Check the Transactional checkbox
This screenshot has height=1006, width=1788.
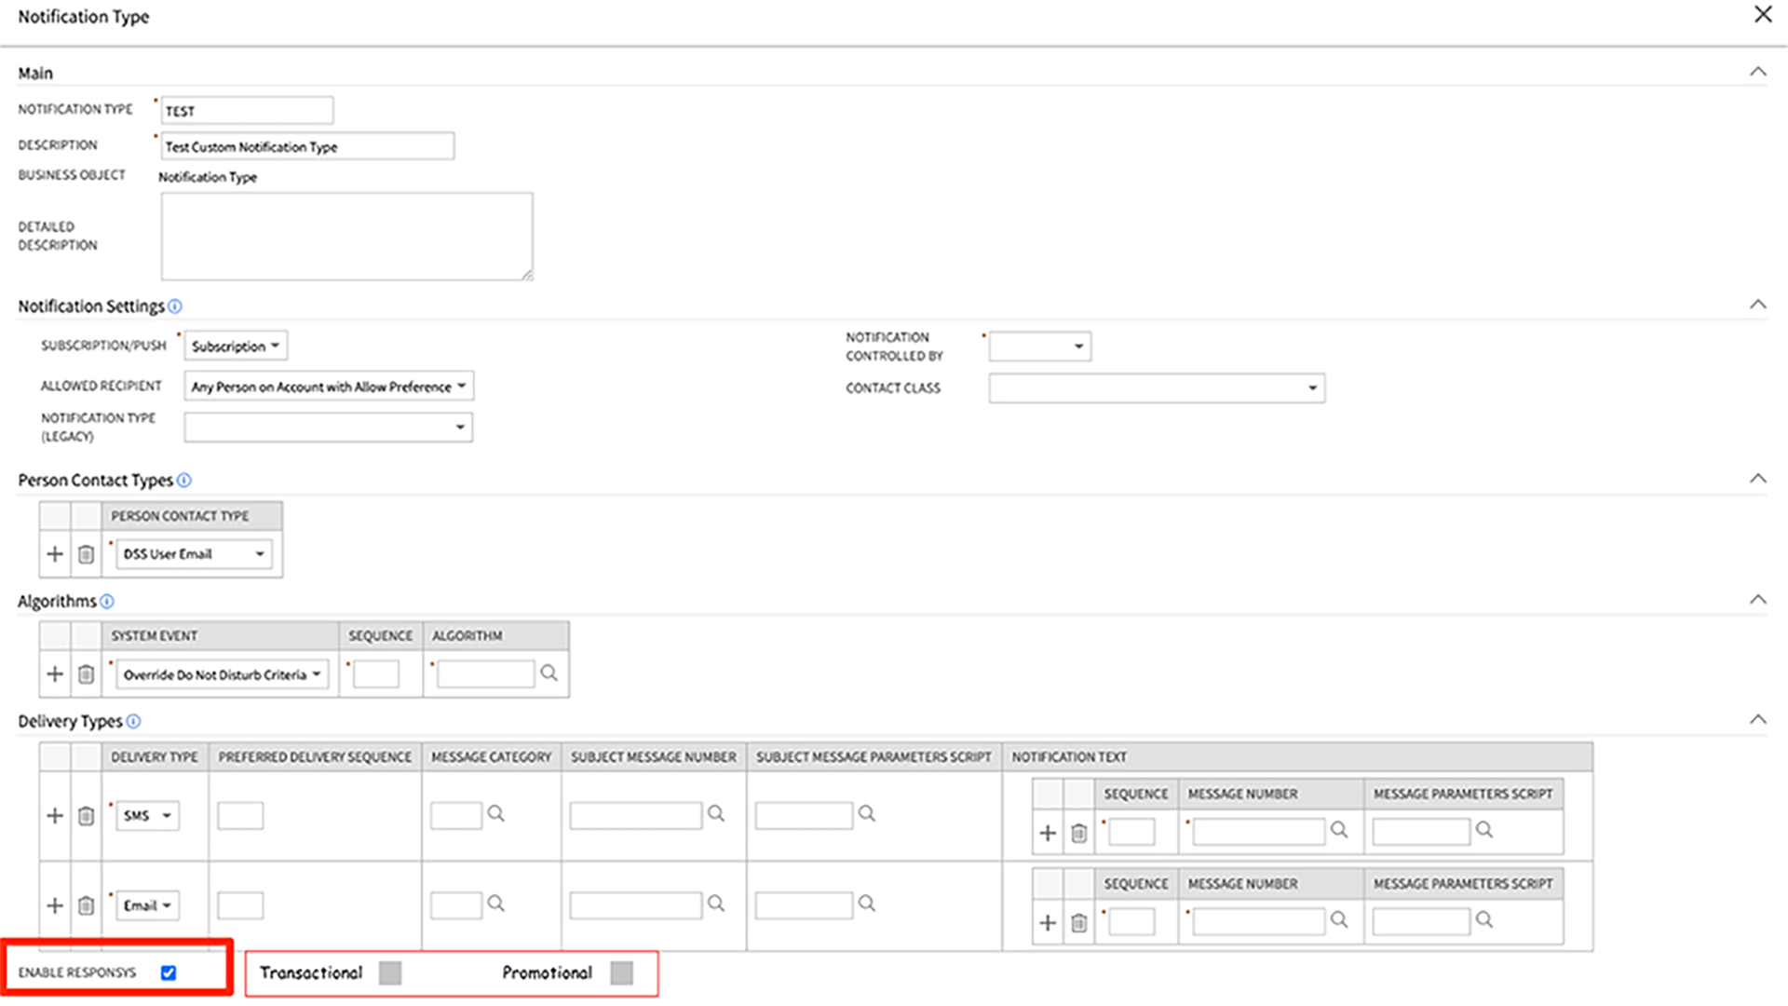click(390, 973)
